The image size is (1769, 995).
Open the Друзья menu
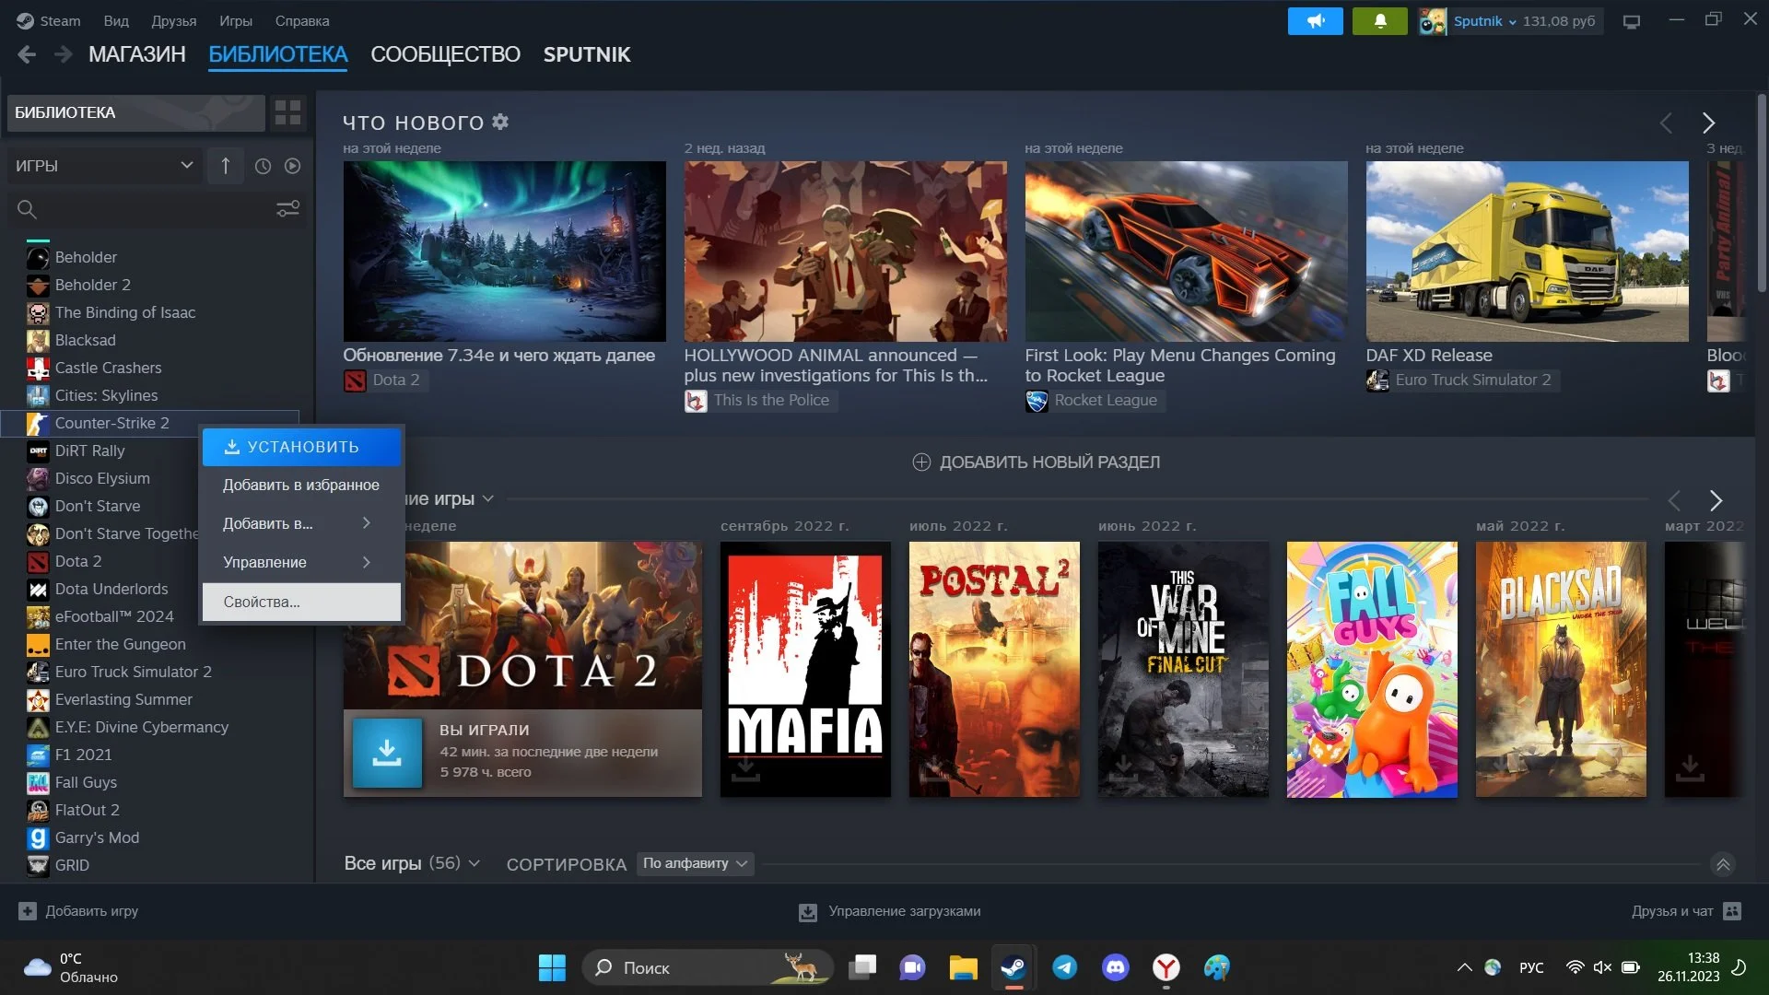(x=174, y=20)
